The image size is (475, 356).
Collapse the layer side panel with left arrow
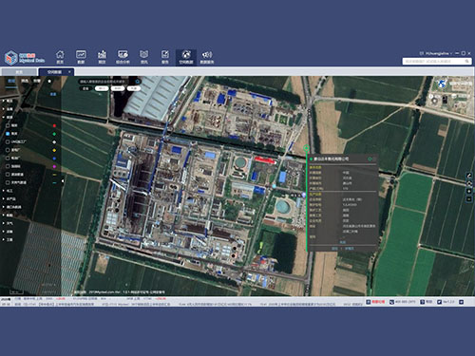click(x=63, y=181)
